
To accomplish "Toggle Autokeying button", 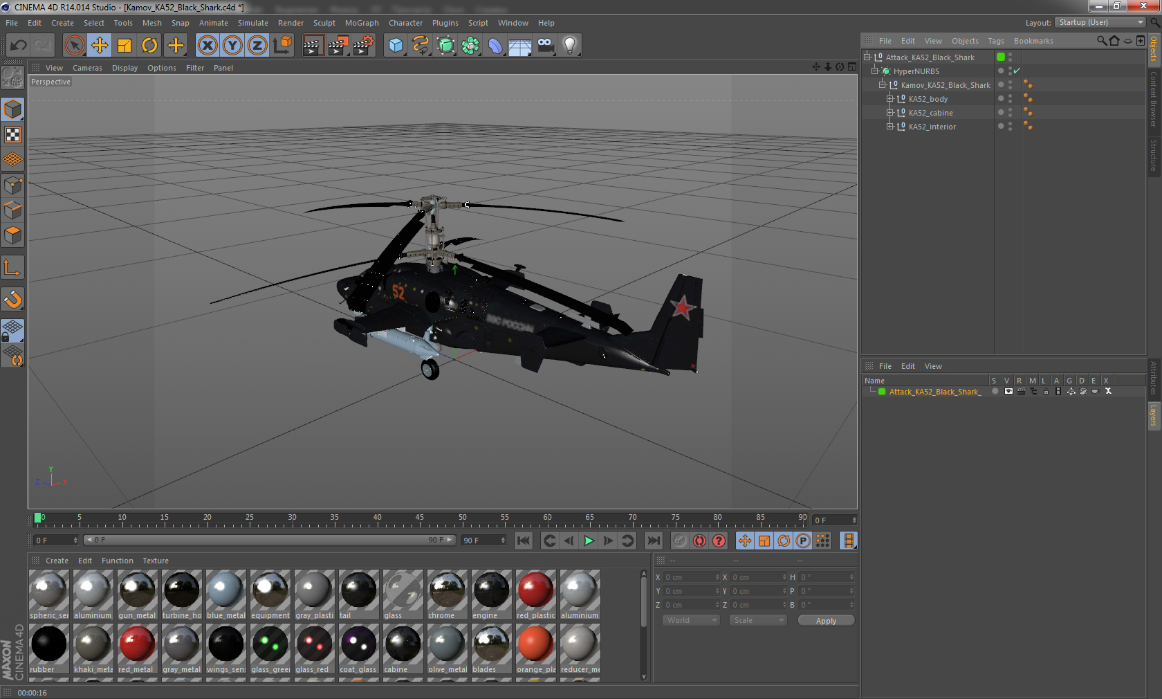I will 699,541.
